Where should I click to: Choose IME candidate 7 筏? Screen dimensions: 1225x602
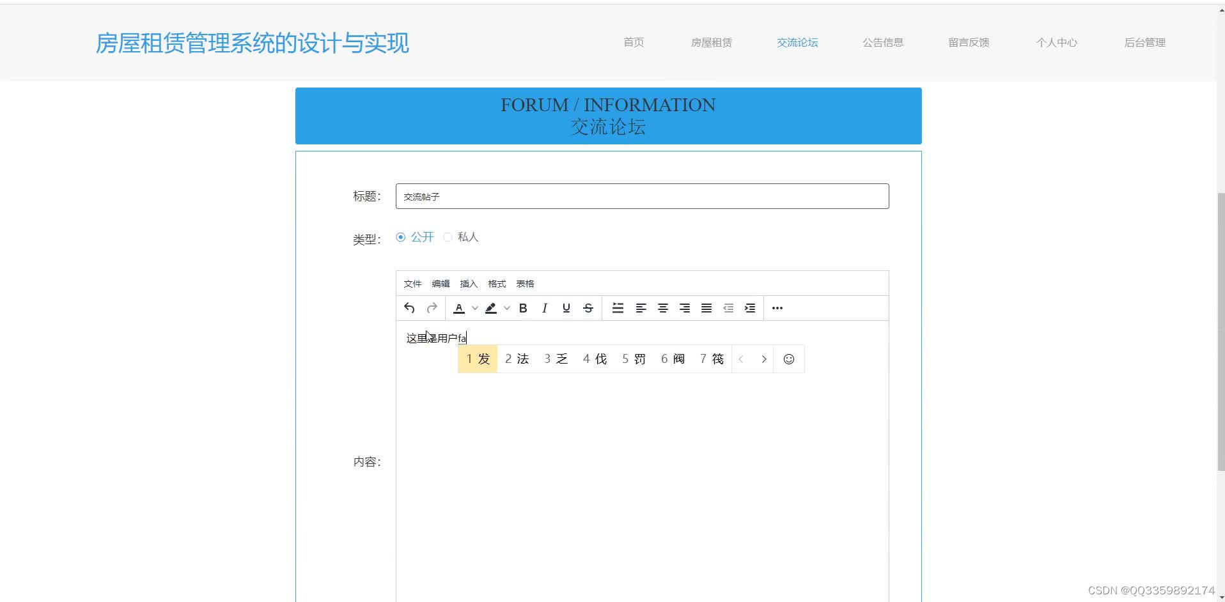click(712, 359)
